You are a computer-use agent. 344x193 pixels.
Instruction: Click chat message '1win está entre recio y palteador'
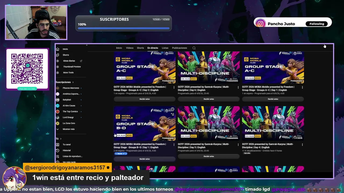click(88, 177)
